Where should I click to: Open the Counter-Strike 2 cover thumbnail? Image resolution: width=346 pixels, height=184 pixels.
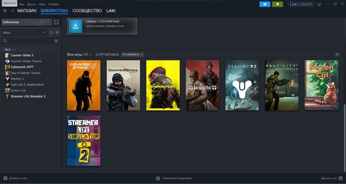(84, 85)
